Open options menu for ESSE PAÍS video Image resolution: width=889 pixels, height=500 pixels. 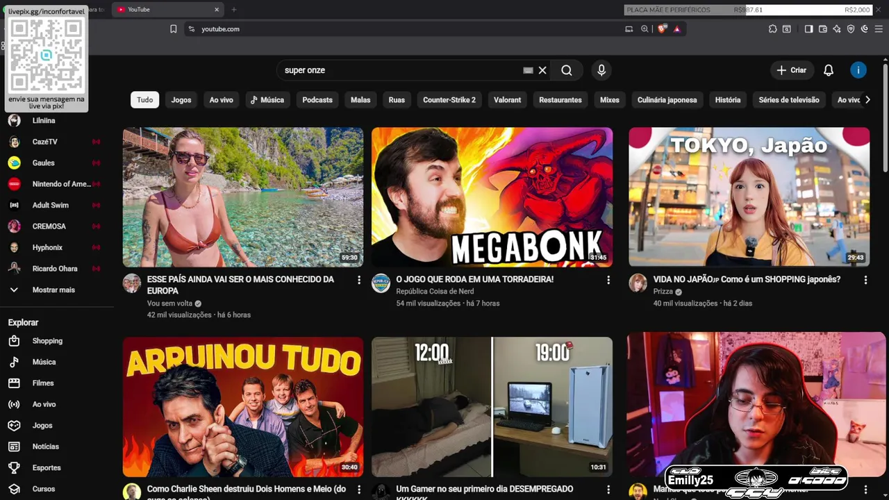click(x=359, y=280)
